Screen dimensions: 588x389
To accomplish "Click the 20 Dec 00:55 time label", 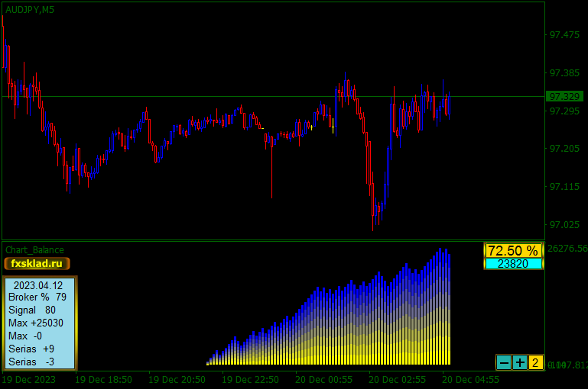I will (x=324, y=380).
